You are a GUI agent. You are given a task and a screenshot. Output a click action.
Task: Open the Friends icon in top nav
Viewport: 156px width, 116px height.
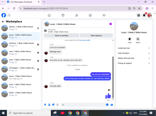[x=77, y=15]
